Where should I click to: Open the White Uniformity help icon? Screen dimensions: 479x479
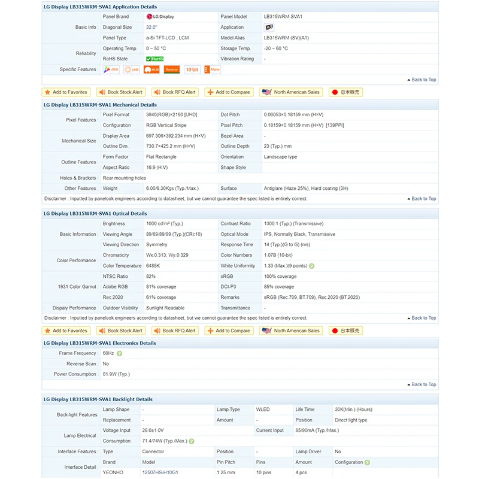tap(311, 266)
